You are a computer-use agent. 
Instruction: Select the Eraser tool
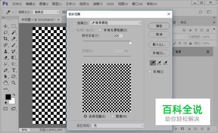(x=5, y=57)
